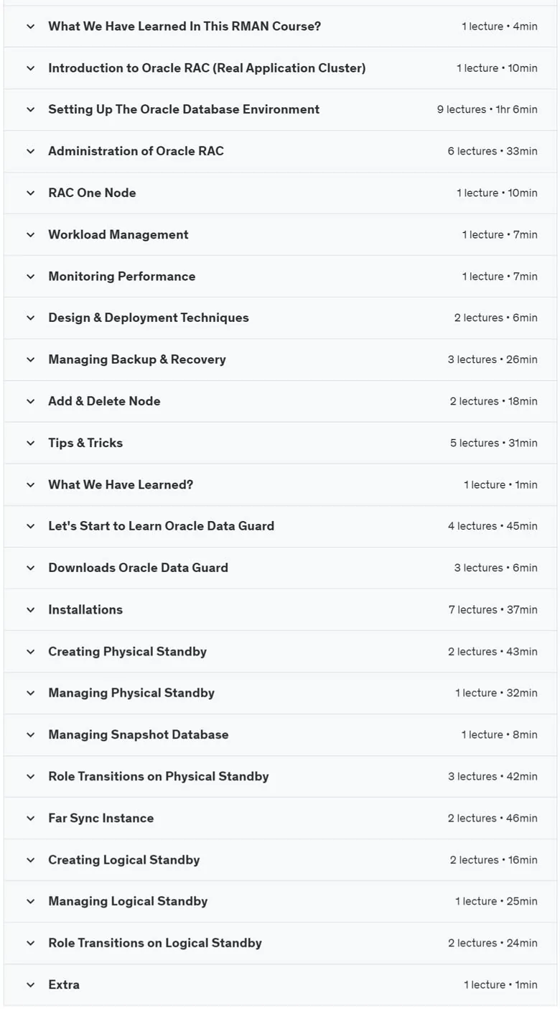Screen dimensions: 560x1009
Task: Click chevron icon for Managing Backup & Recovery
Action: (30, 360)
